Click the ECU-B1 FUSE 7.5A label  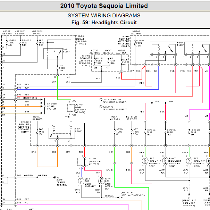click(140, 43)
